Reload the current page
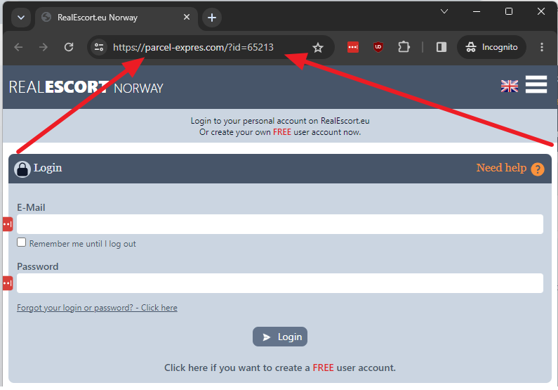This screenshot has width=558, height=390. click(x=69, y=47)
